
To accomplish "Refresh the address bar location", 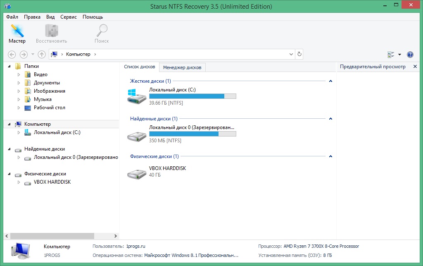I will click(x=299, y=54).
